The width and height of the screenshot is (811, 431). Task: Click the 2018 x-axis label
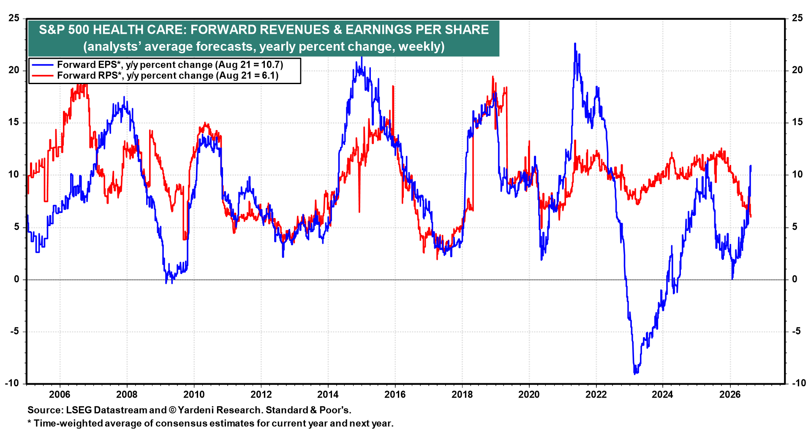pos(462,395)
